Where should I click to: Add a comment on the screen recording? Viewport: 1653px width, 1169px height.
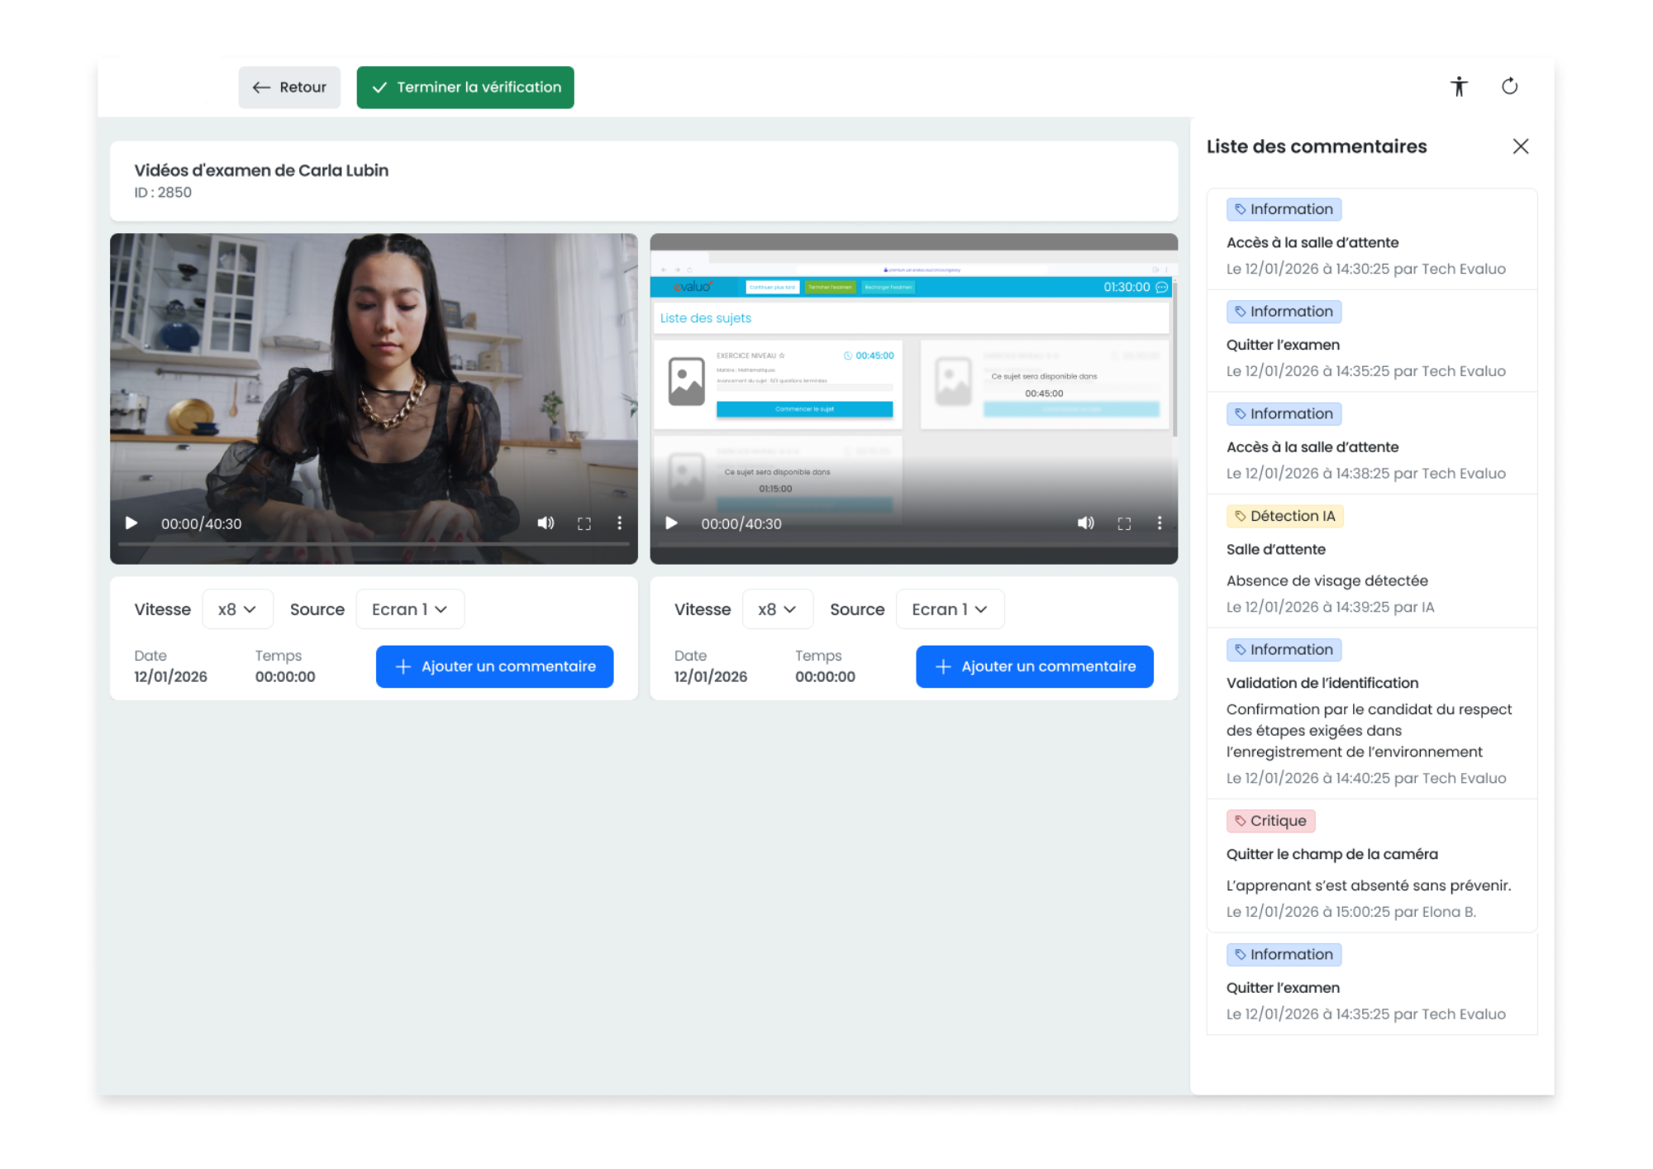coord(1034,666)
